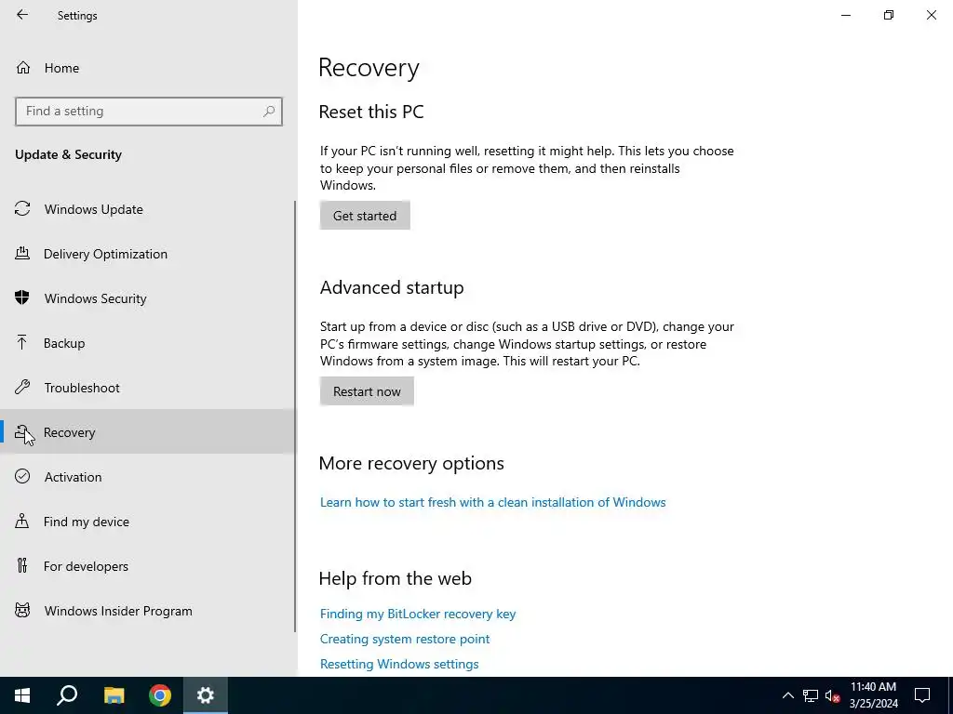Click the search magnifier in Find a setting

pos(269,112)
